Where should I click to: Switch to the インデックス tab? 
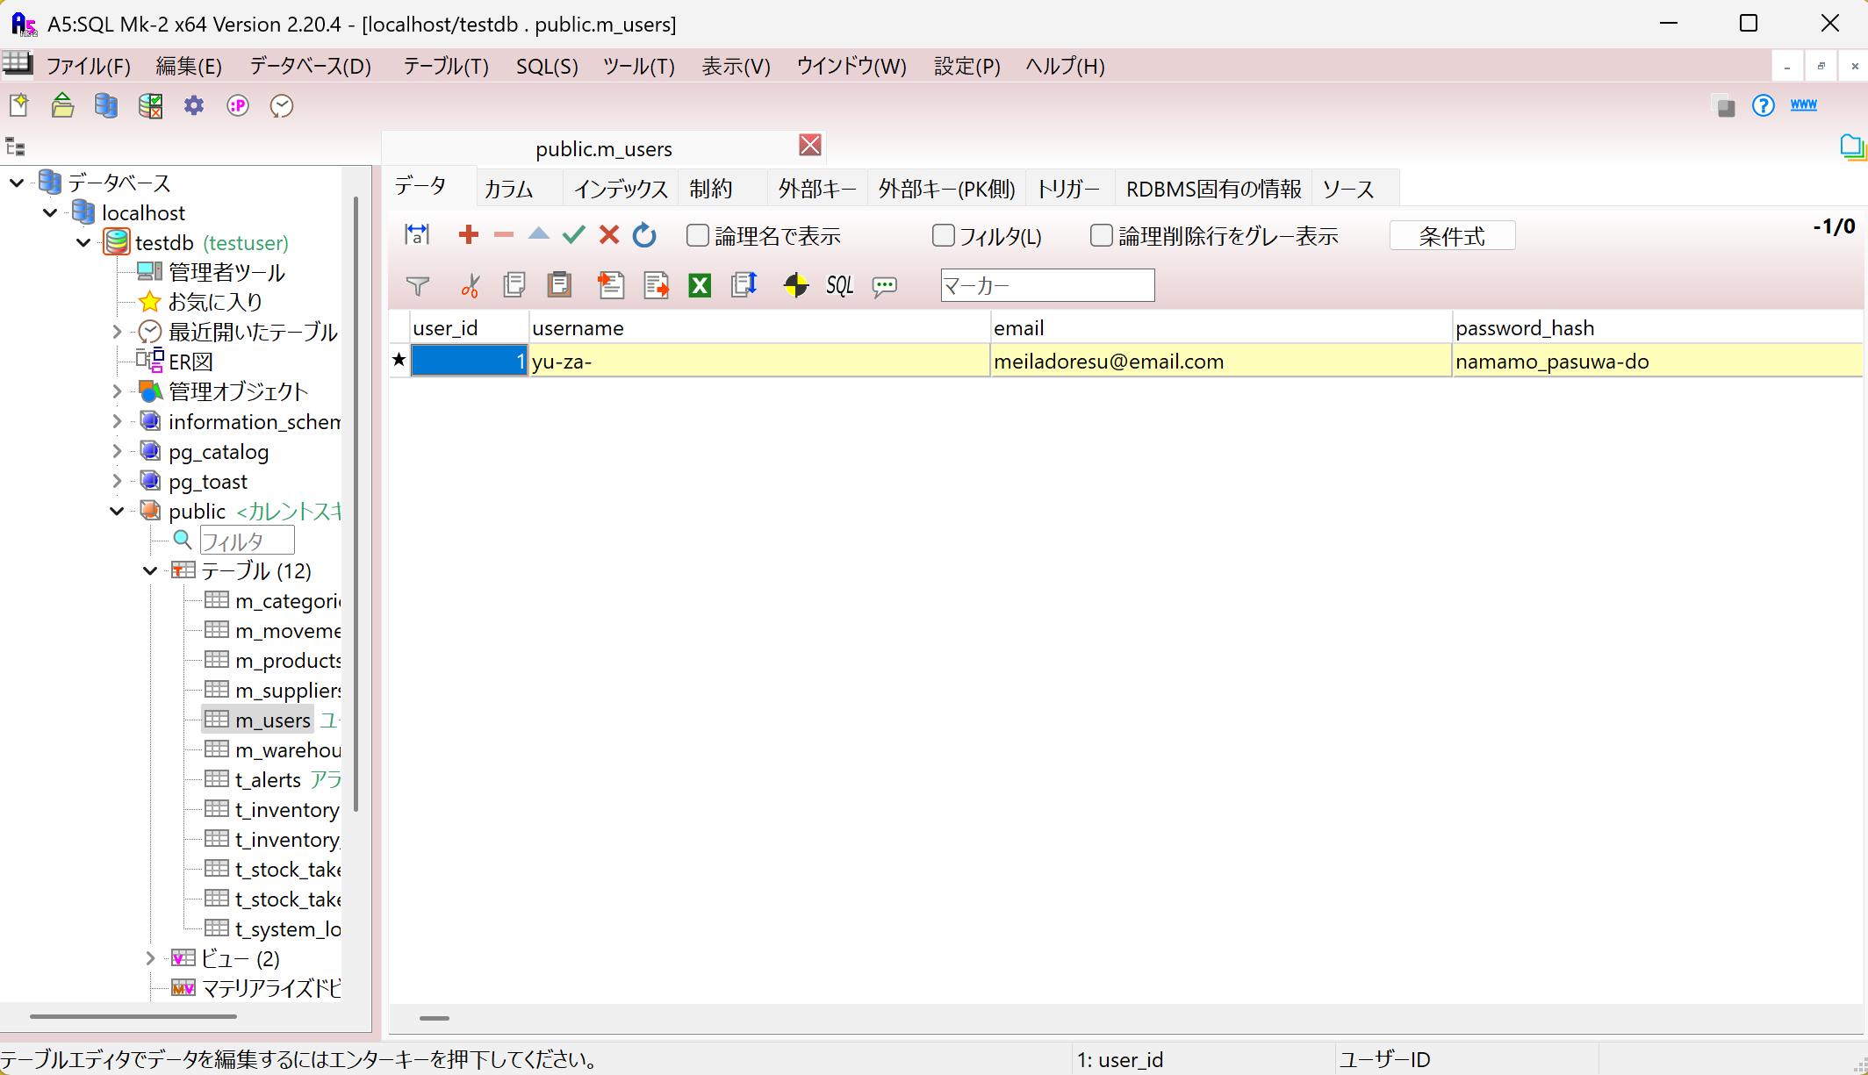click(620, 189)
